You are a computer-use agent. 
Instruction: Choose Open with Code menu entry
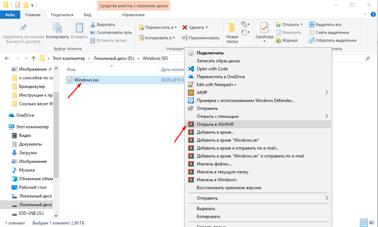(x=212, y=69)
